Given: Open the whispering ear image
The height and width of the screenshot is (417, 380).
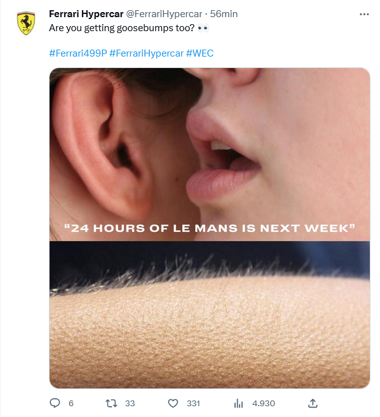Looking at the screenshot, I should (210, 154).
